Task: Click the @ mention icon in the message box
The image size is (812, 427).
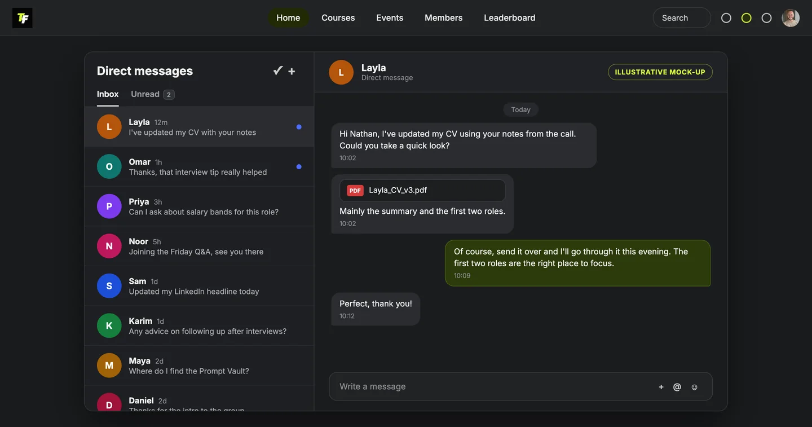Action: (677, 387)
